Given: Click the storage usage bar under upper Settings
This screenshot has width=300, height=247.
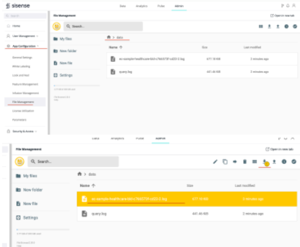Looking at the screenshot, I should click(76, 86).
